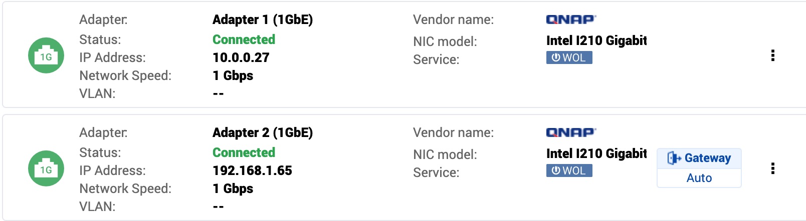Click the IP address 192.168.1.65
Screen dimensions: 806x221
[252, 170]
